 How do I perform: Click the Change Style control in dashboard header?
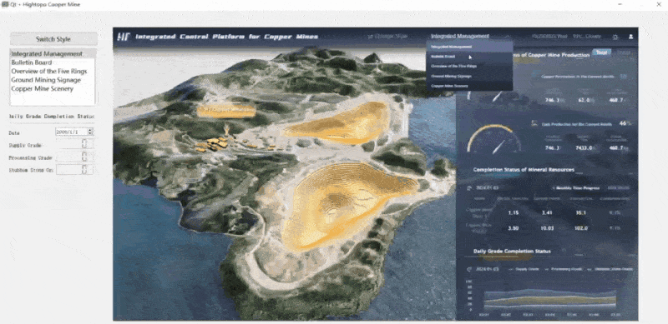point(387,37)
